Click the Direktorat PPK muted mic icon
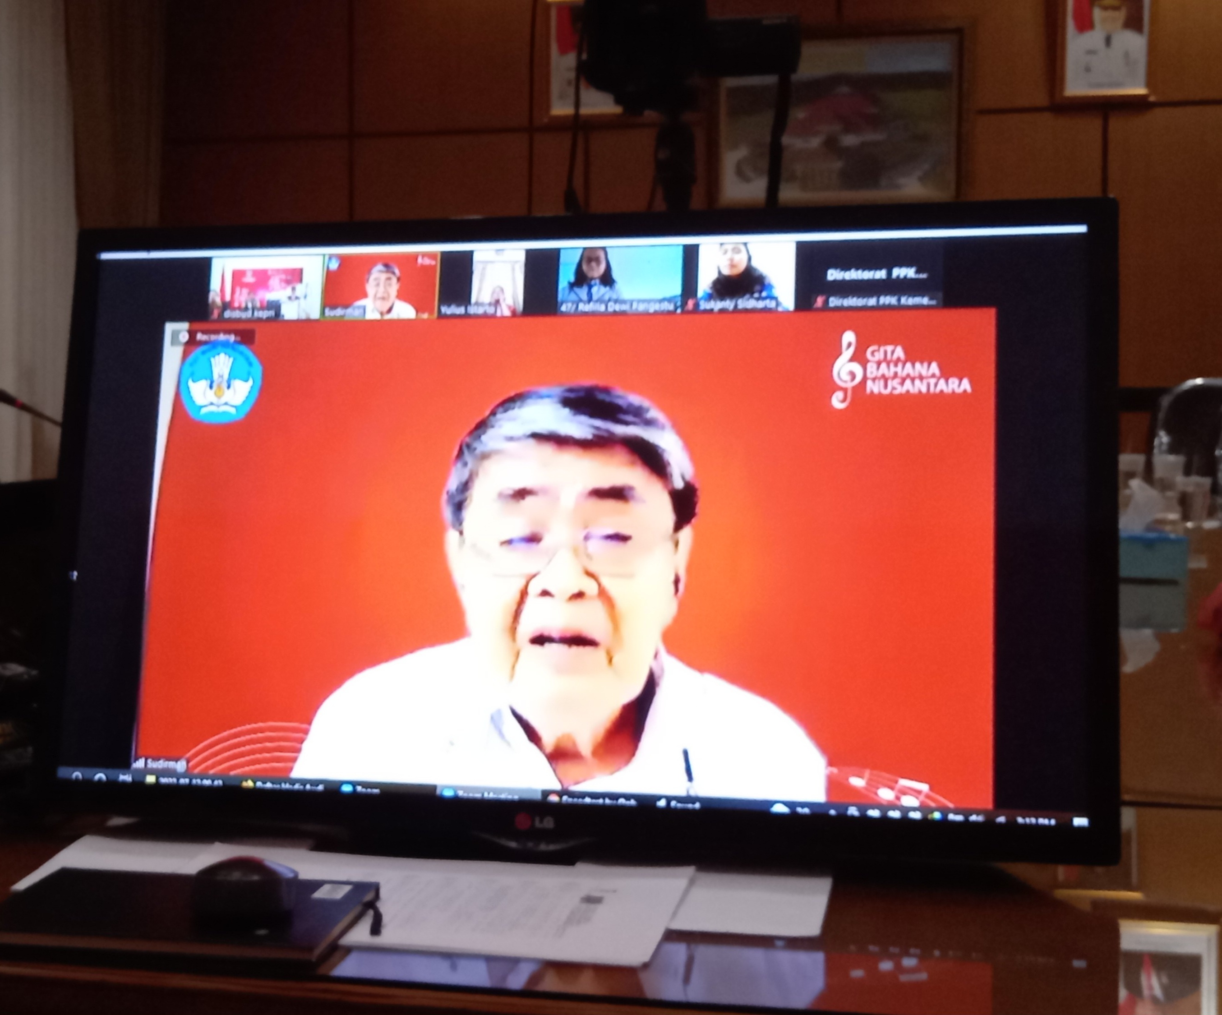The width and height of the screenshot is (1222, 1015). point(819,301)
